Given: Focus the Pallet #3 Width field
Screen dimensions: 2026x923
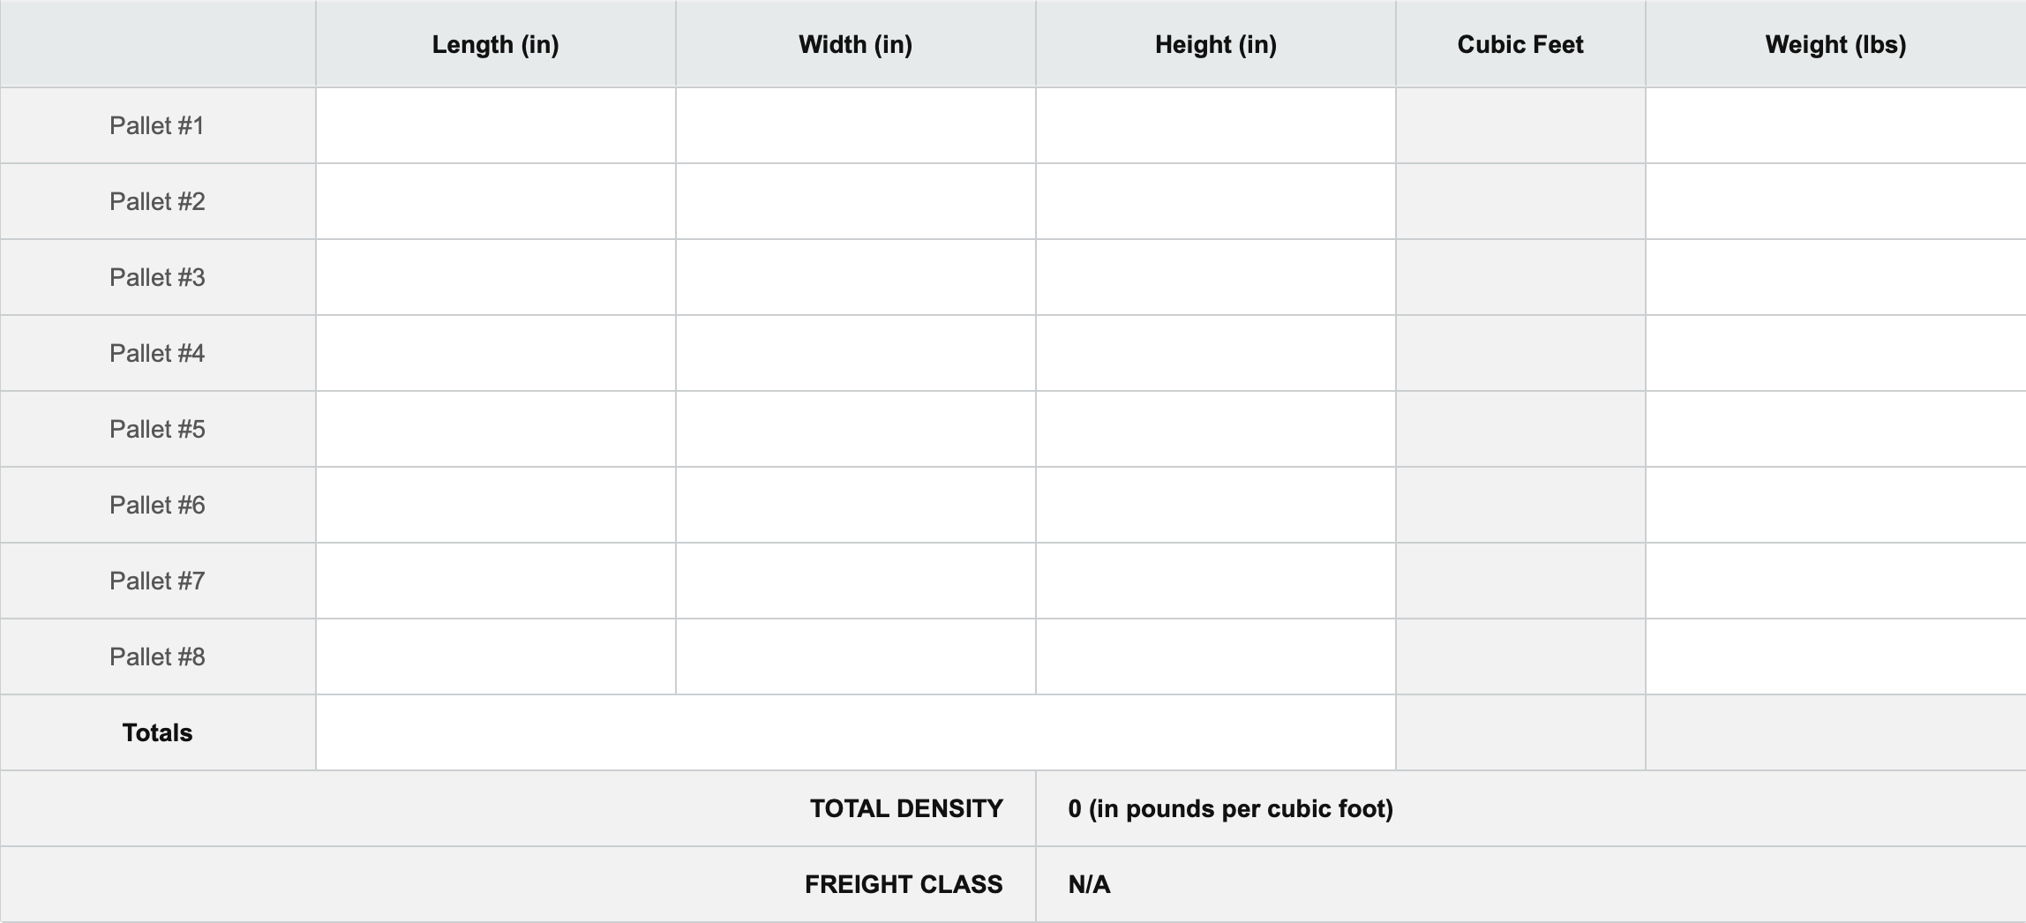Looking at the screenshot, I should point(855,277).
